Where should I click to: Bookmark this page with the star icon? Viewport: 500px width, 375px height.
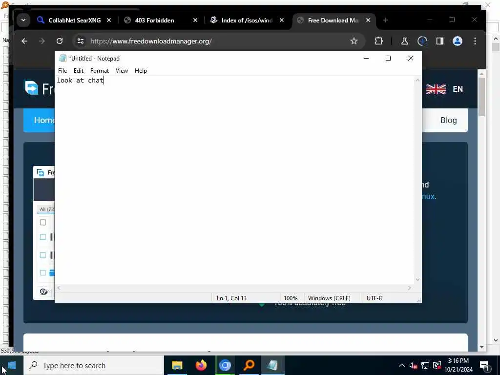[x=354, y=41]
